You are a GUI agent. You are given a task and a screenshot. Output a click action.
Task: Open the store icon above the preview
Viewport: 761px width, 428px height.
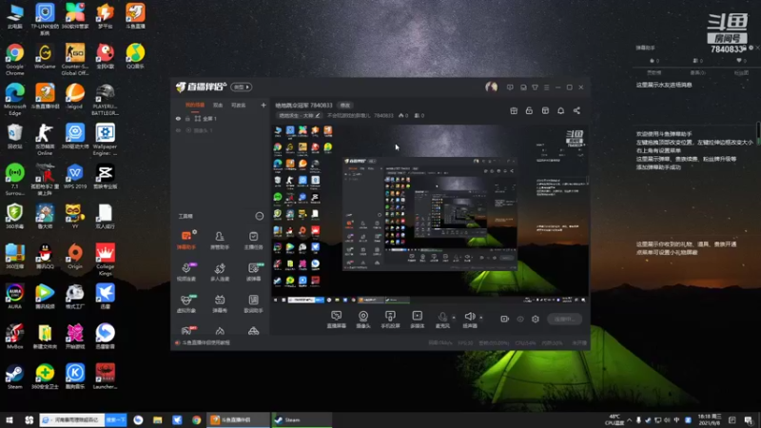(545, 110)
